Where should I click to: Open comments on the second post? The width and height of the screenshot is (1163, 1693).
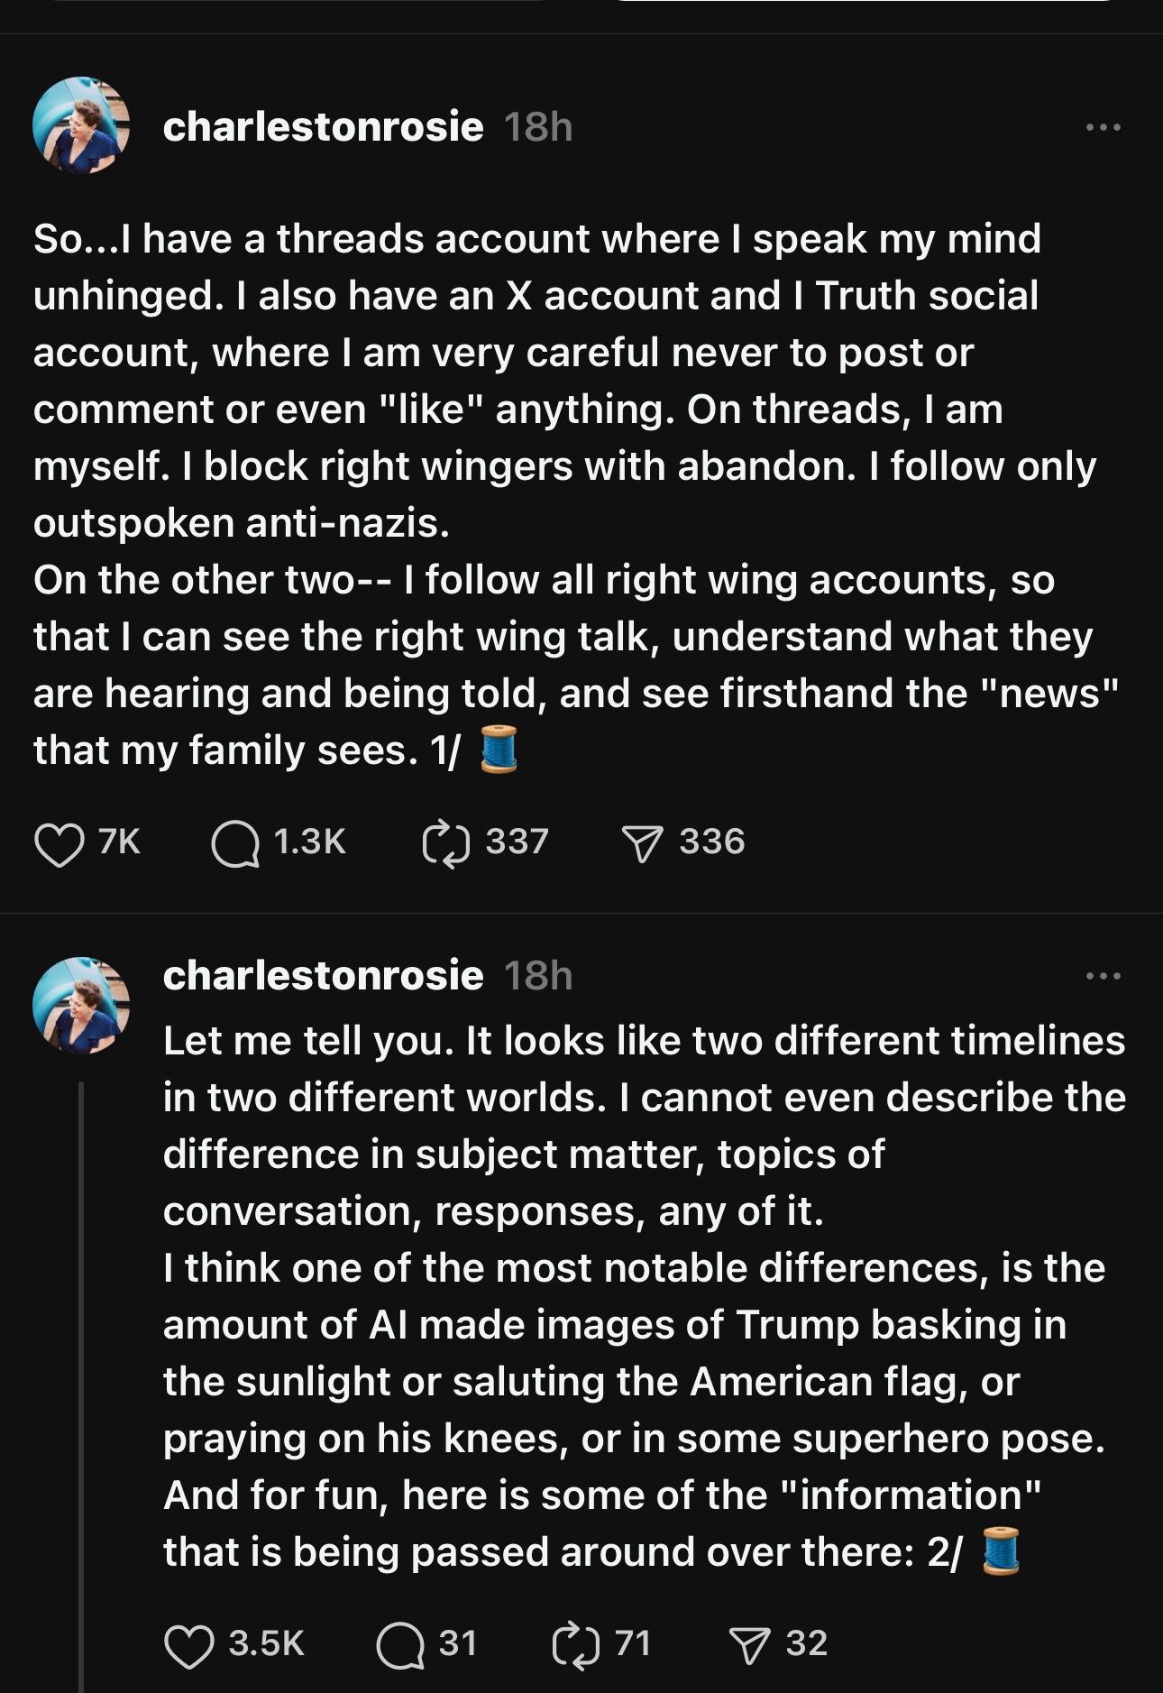click(x=400, y=1644)
